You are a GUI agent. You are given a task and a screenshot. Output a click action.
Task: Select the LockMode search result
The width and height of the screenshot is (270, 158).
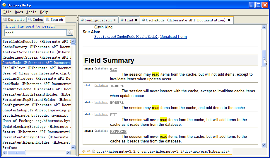coord(36,84)
